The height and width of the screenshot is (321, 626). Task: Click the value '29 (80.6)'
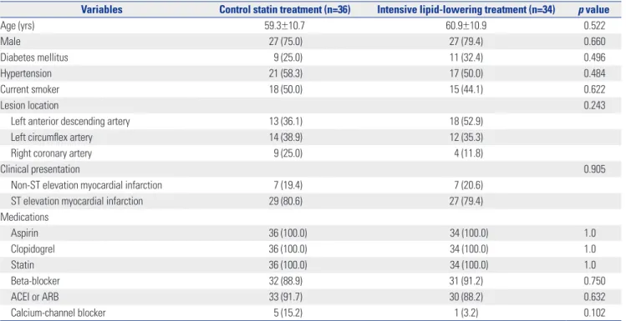click(286, 201)
